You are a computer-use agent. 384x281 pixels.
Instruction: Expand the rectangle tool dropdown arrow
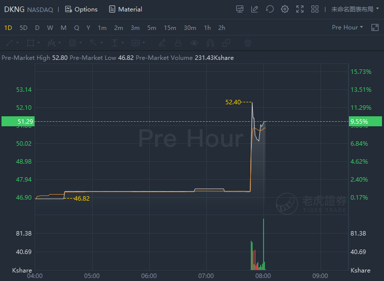39,43
